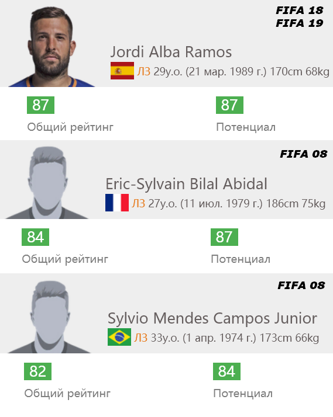Image resolution: width=333 pixels, height=417 pixels.
Task: Open Sylvio Mendes Campos Junior name link
Action: [x=212, y=318]
